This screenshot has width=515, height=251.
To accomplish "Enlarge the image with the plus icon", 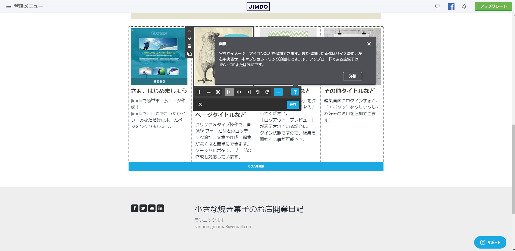I will pyautogui.click(x=199, y=92).
